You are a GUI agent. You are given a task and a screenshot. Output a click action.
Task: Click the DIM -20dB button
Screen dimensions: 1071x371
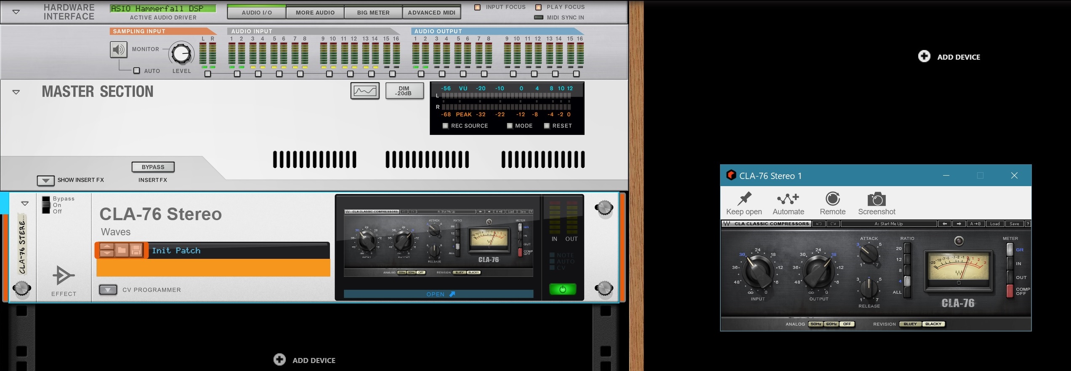[404, 91]
